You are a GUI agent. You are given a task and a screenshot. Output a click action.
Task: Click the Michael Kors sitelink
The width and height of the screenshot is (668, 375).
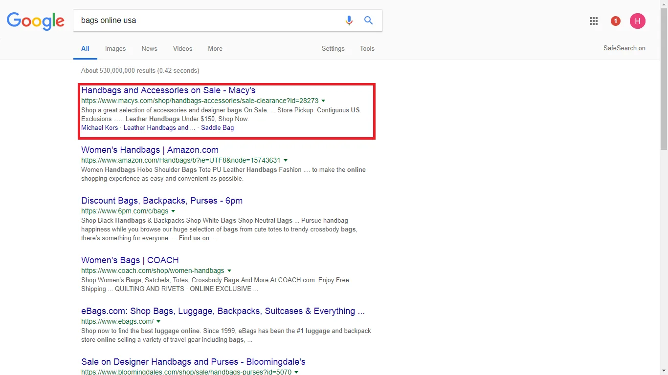pos(99,127)
